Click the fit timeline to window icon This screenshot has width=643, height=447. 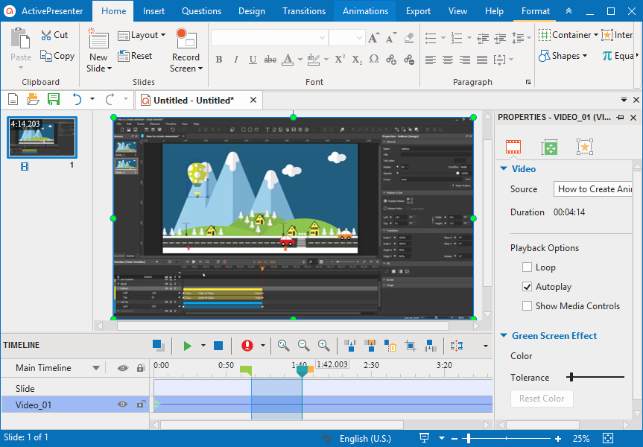284,346
